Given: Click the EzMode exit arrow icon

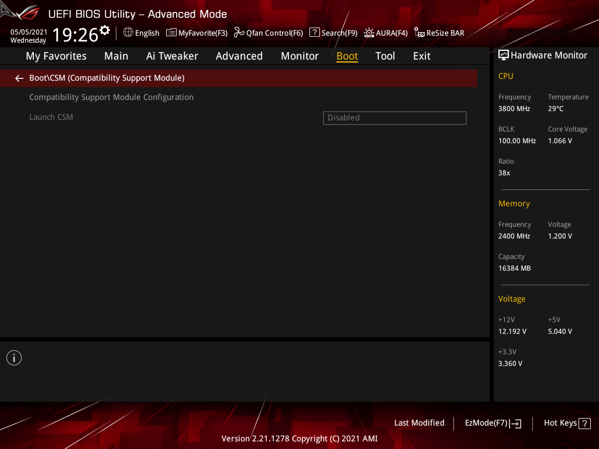Looking at the screenshot, I should click(x=515, y=423).
